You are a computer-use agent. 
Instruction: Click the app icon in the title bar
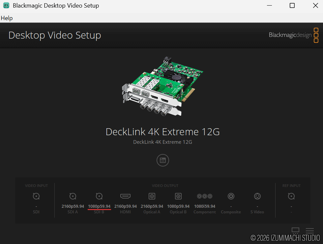6,6
